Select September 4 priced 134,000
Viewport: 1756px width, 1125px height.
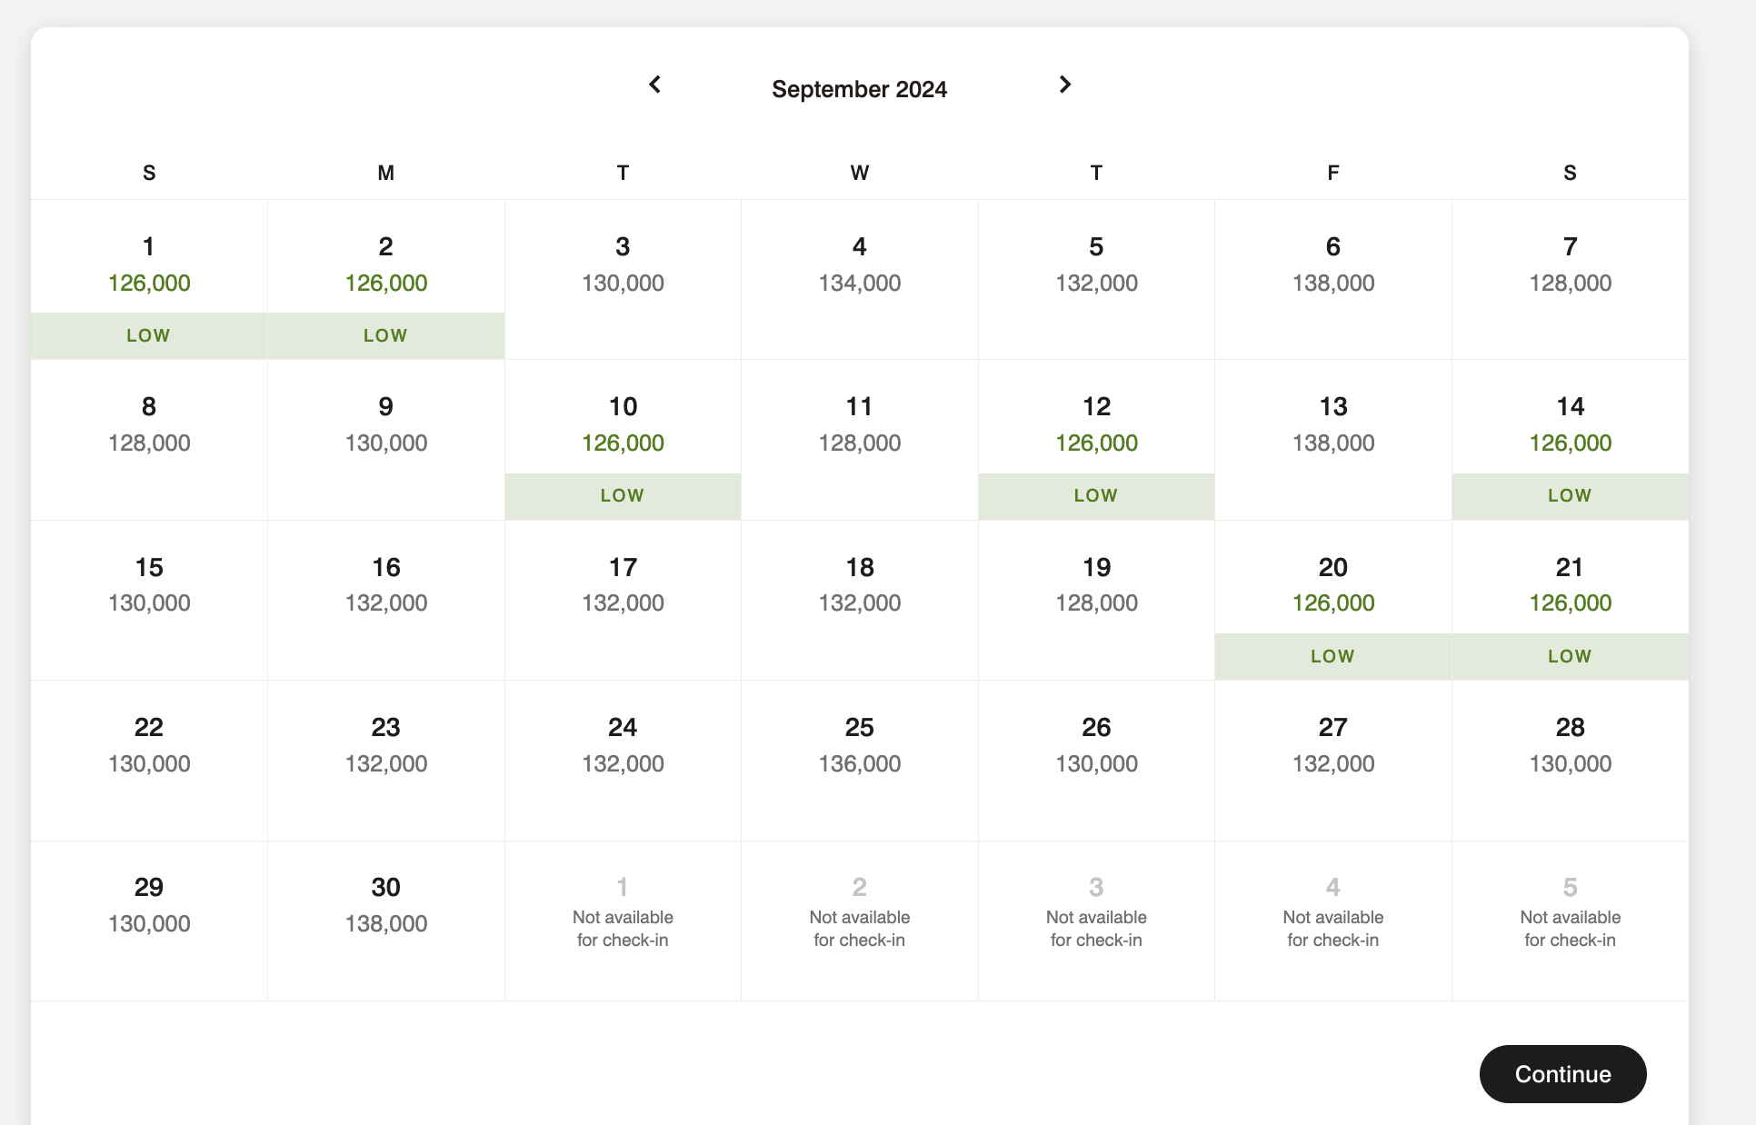click(860, 280)
